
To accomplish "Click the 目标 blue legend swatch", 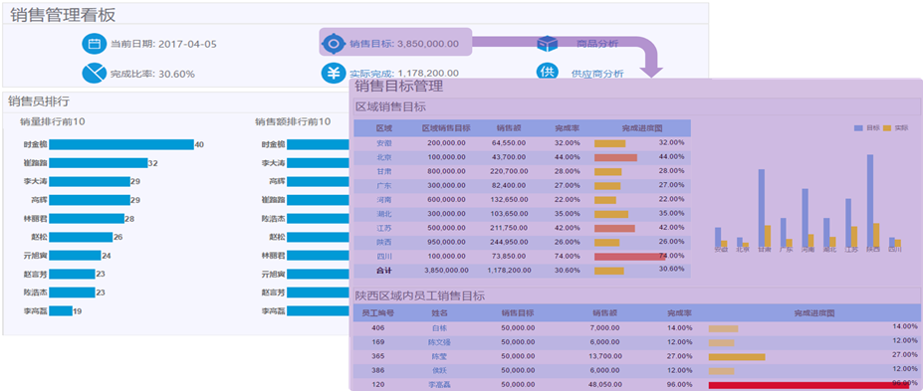I will (x=857, y=127).
